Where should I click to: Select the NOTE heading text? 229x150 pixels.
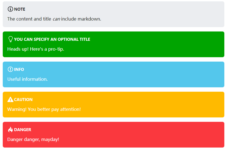click(19, 9)
